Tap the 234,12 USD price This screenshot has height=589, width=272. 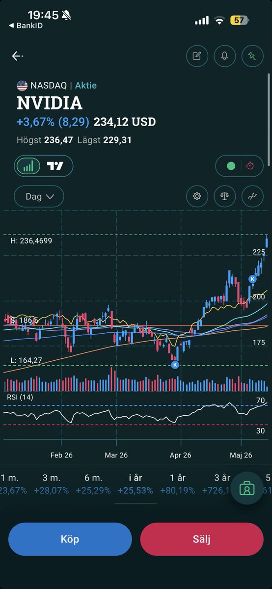(x=125, y=122)
